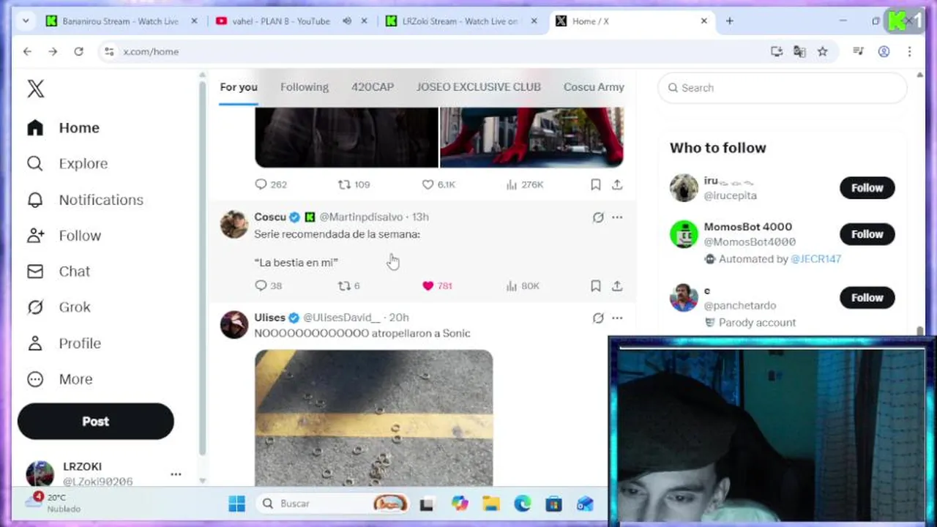Open Follow in the sidebar

click(64, 236)
